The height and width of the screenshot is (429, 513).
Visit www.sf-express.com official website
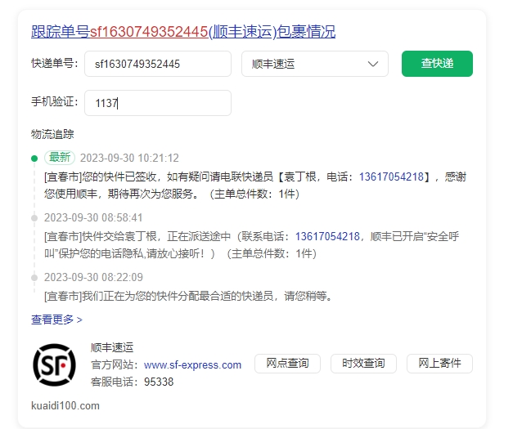(x=192, y=364)
